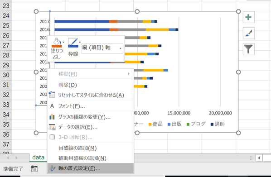
Task: Choose 目盛線の追加(M) menu item
Action: coord(91,148)
